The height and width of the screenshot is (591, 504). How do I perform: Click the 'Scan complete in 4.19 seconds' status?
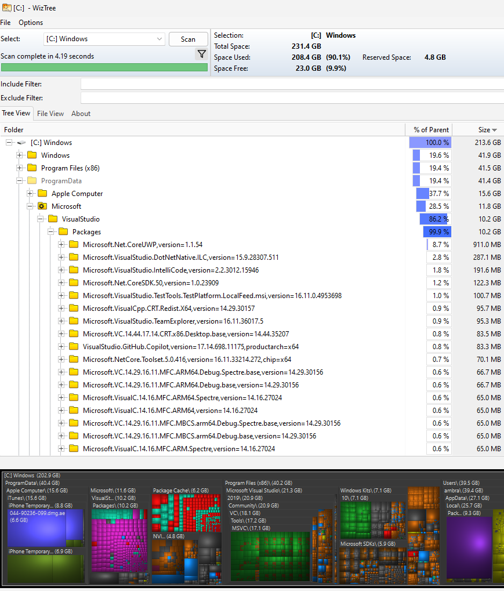(x=48, y=56)
